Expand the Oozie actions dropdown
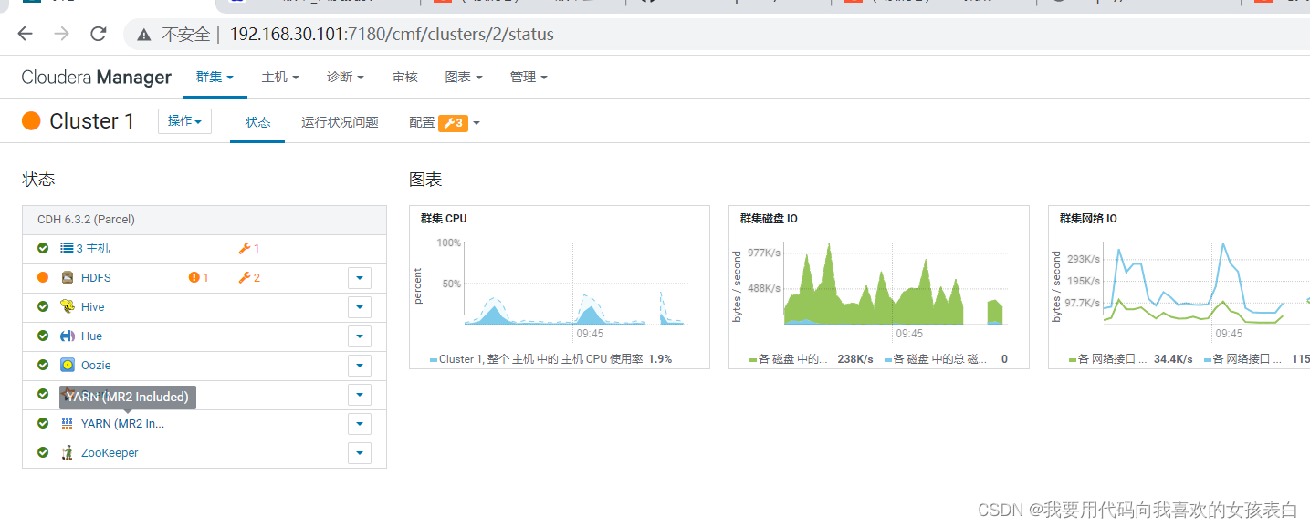1310x527 pixels. pos(360,365)
